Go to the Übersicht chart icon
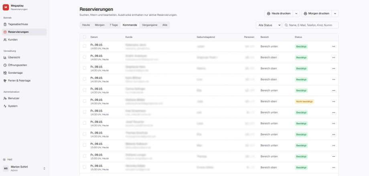This screenshot has width=369, height=176. click(x=5, y=58)
